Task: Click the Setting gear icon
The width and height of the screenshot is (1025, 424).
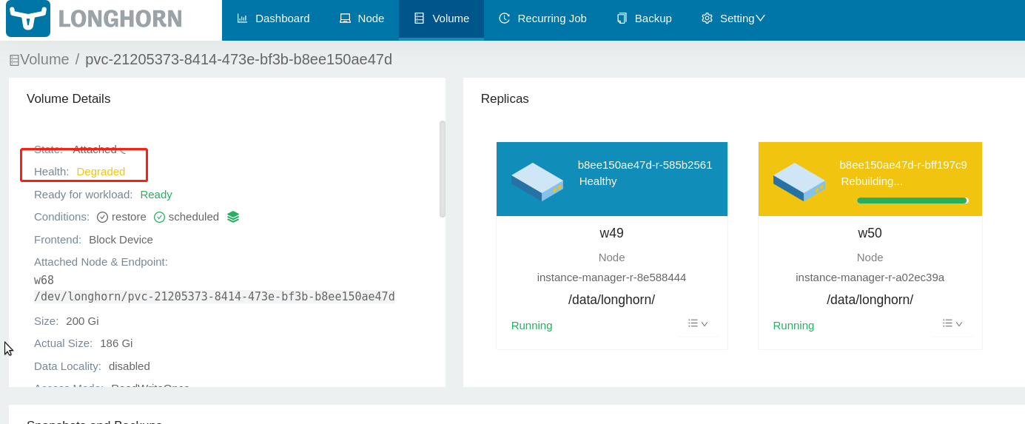Action: tap(707, 18)
